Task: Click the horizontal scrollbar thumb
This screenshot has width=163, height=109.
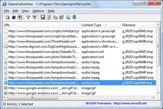Action: pos(33,98)
